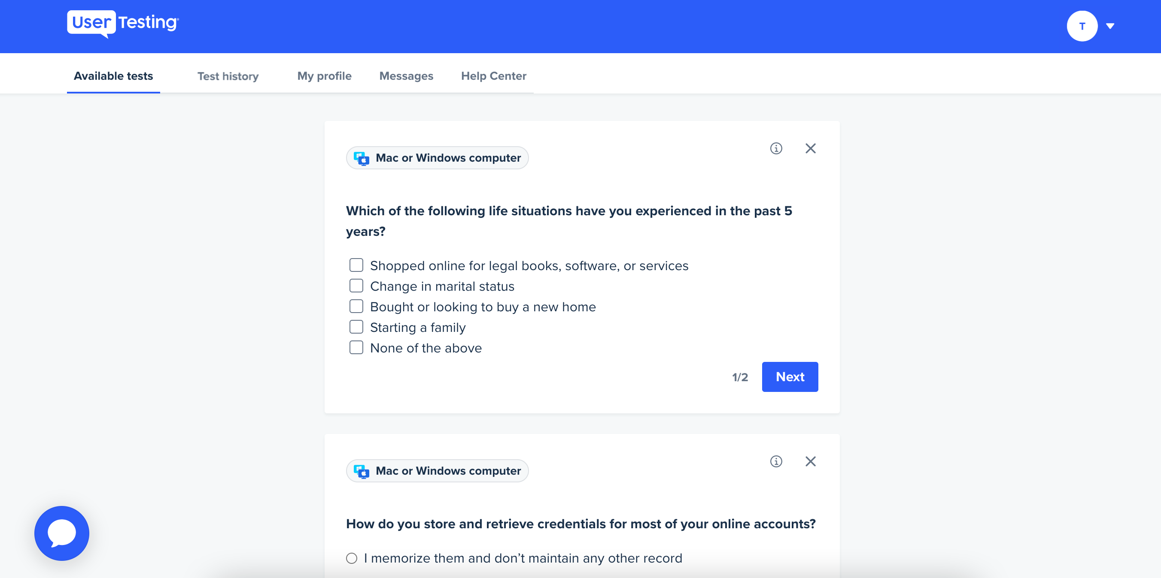Dismiss the first test card

point(810,148)
